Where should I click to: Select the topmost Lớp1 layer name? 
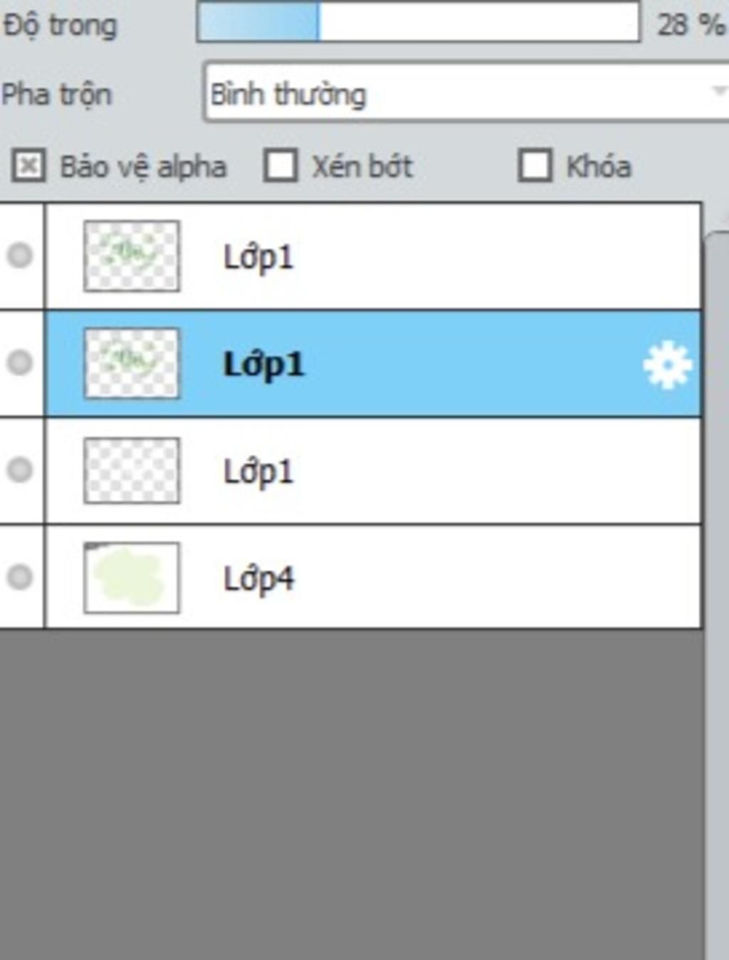[258, 257]
